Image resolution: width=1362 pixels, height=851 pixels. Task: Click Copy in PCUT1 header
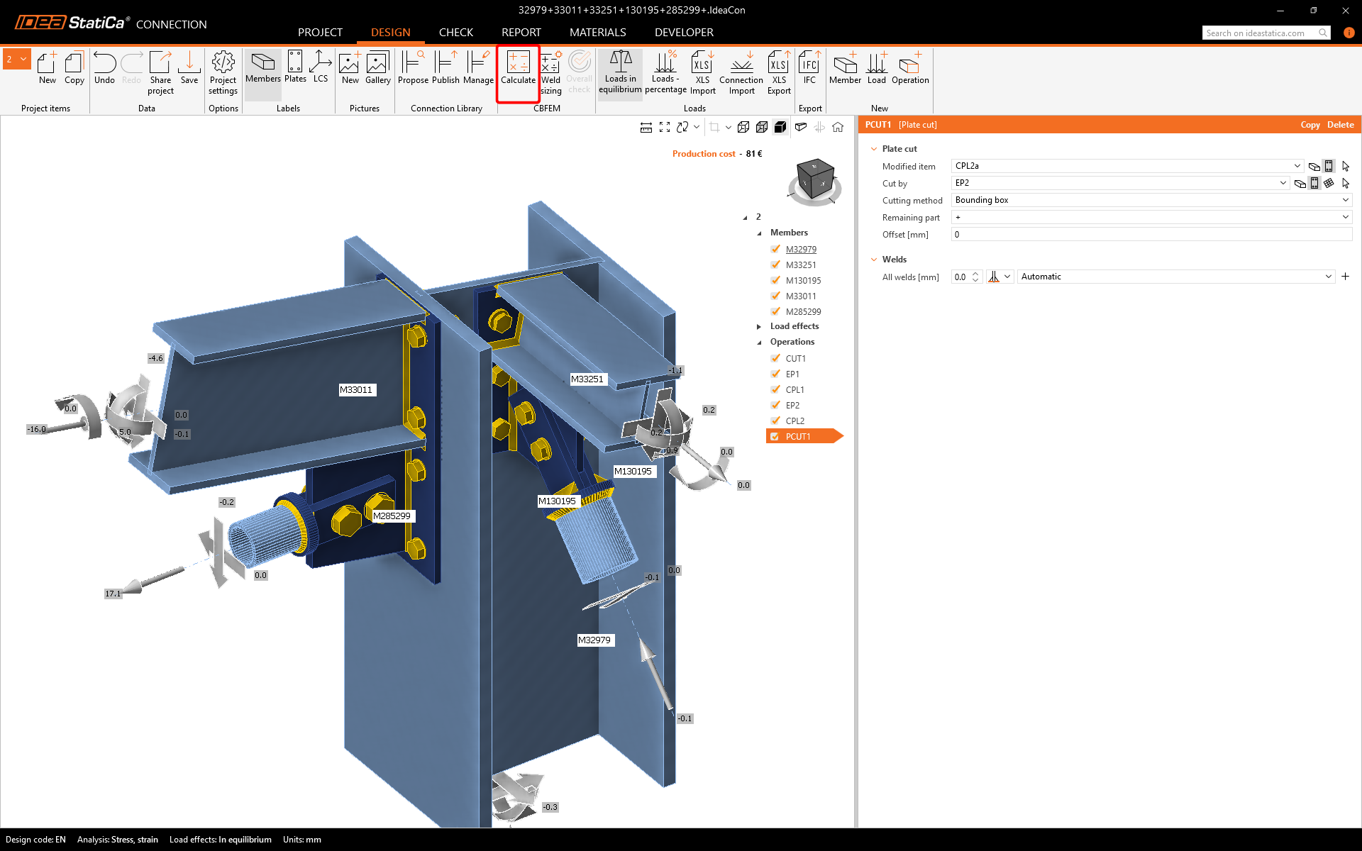coord(1310,125)
